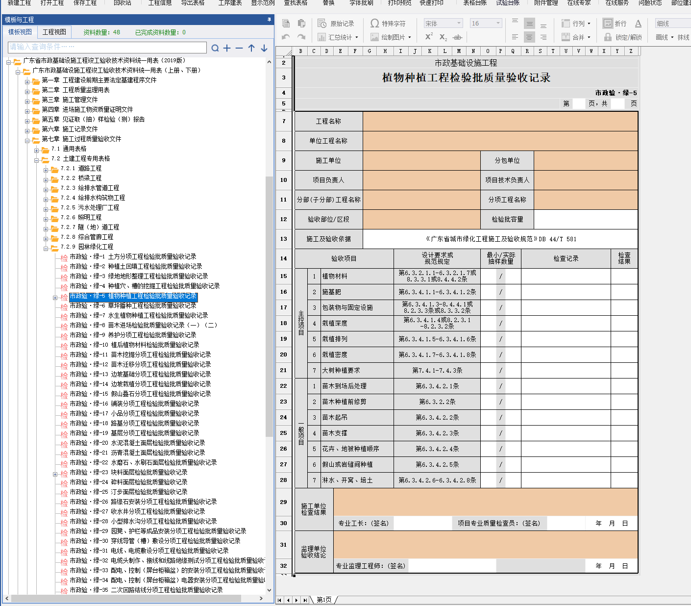The width and height of the screenshot is (691, 606).
Task: Toggle strikethrough ab formatting
Action: pyautogui.click(x=457, y=37)
